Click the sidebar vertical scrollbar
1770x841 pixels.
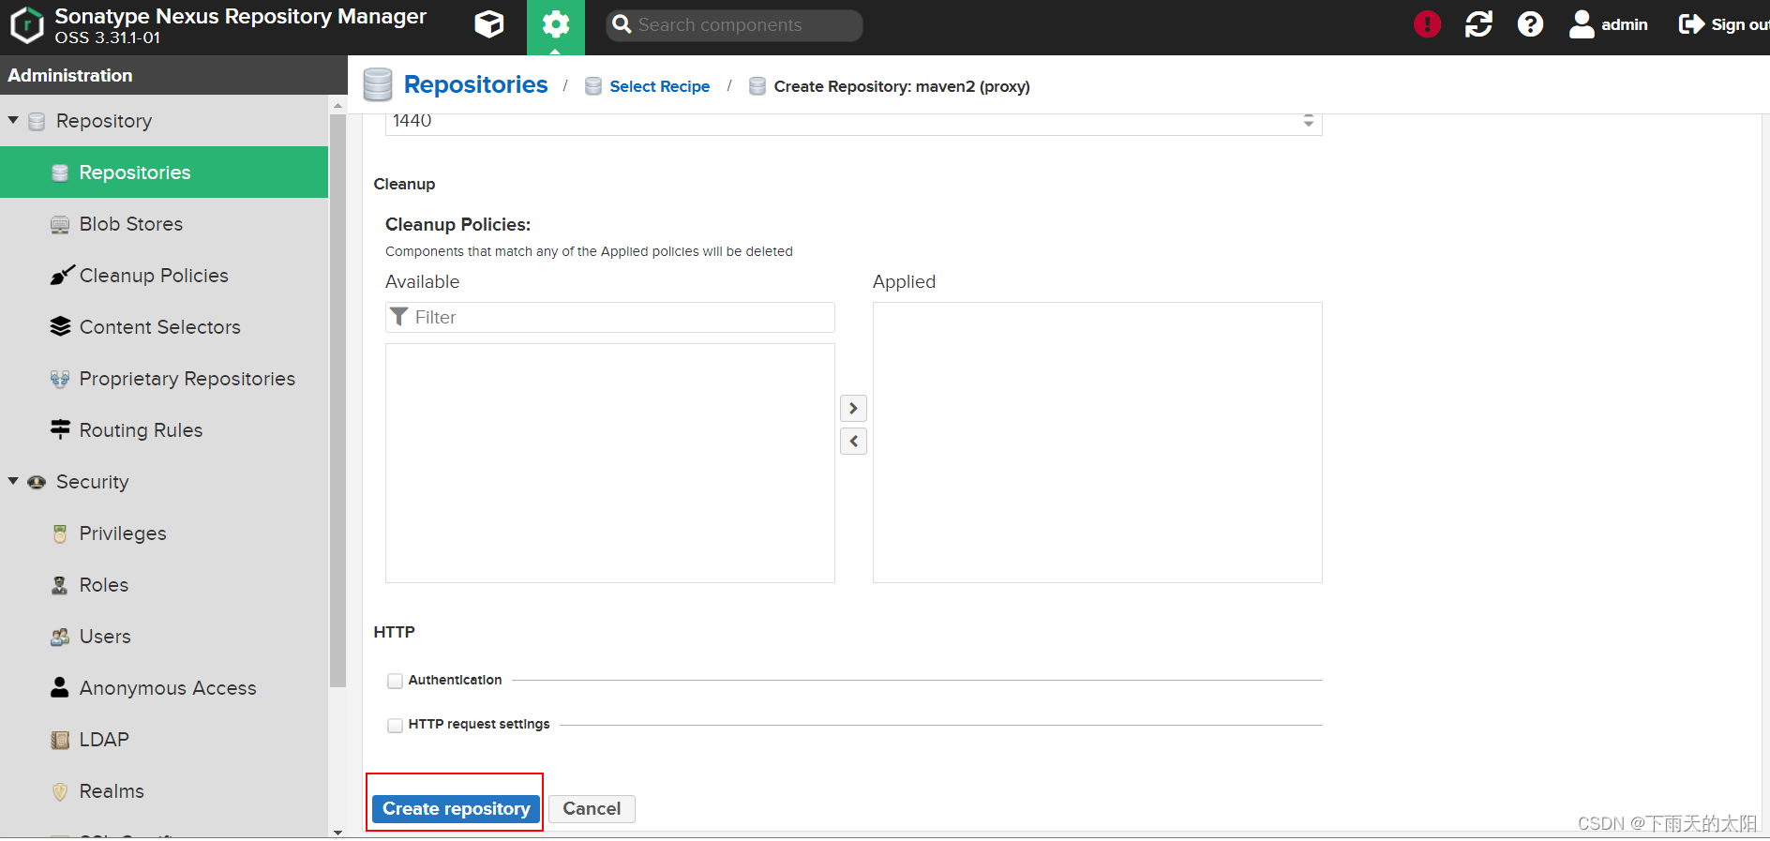click(337, 400)
